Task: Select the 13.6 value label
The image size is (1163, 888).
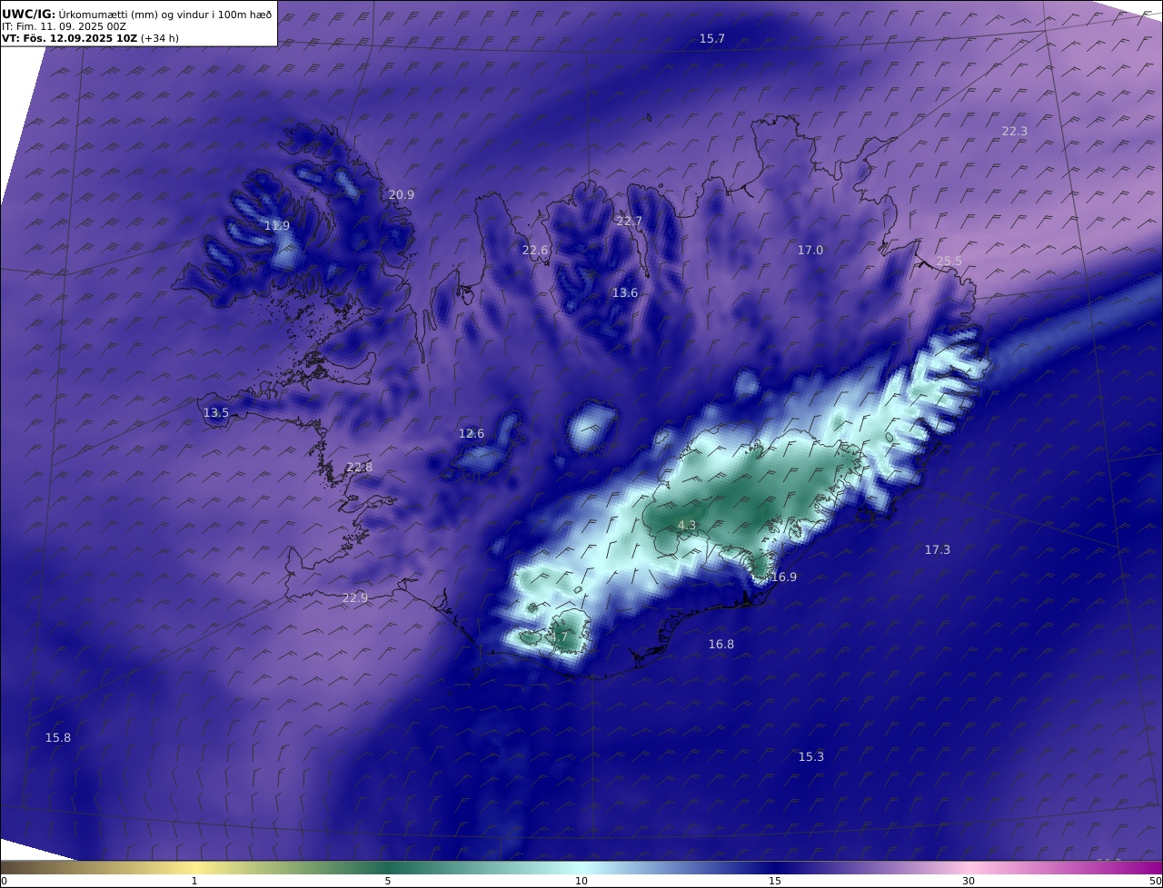Action: tap(624, 292)
